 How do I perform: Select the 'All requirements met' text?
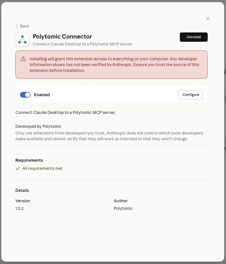pos(42,168)
